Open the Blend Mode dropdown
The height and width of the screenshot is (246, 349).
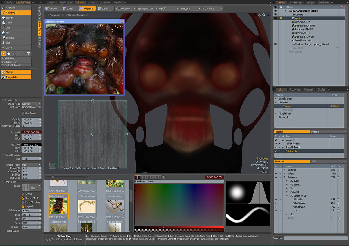[x=31, y=104]
